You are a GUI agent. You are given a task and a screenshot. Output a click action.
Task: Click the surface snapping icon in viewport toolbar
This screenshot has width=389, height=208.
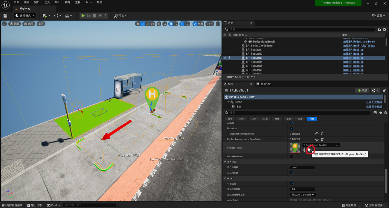pyautogui.click(x=165, y=24)
